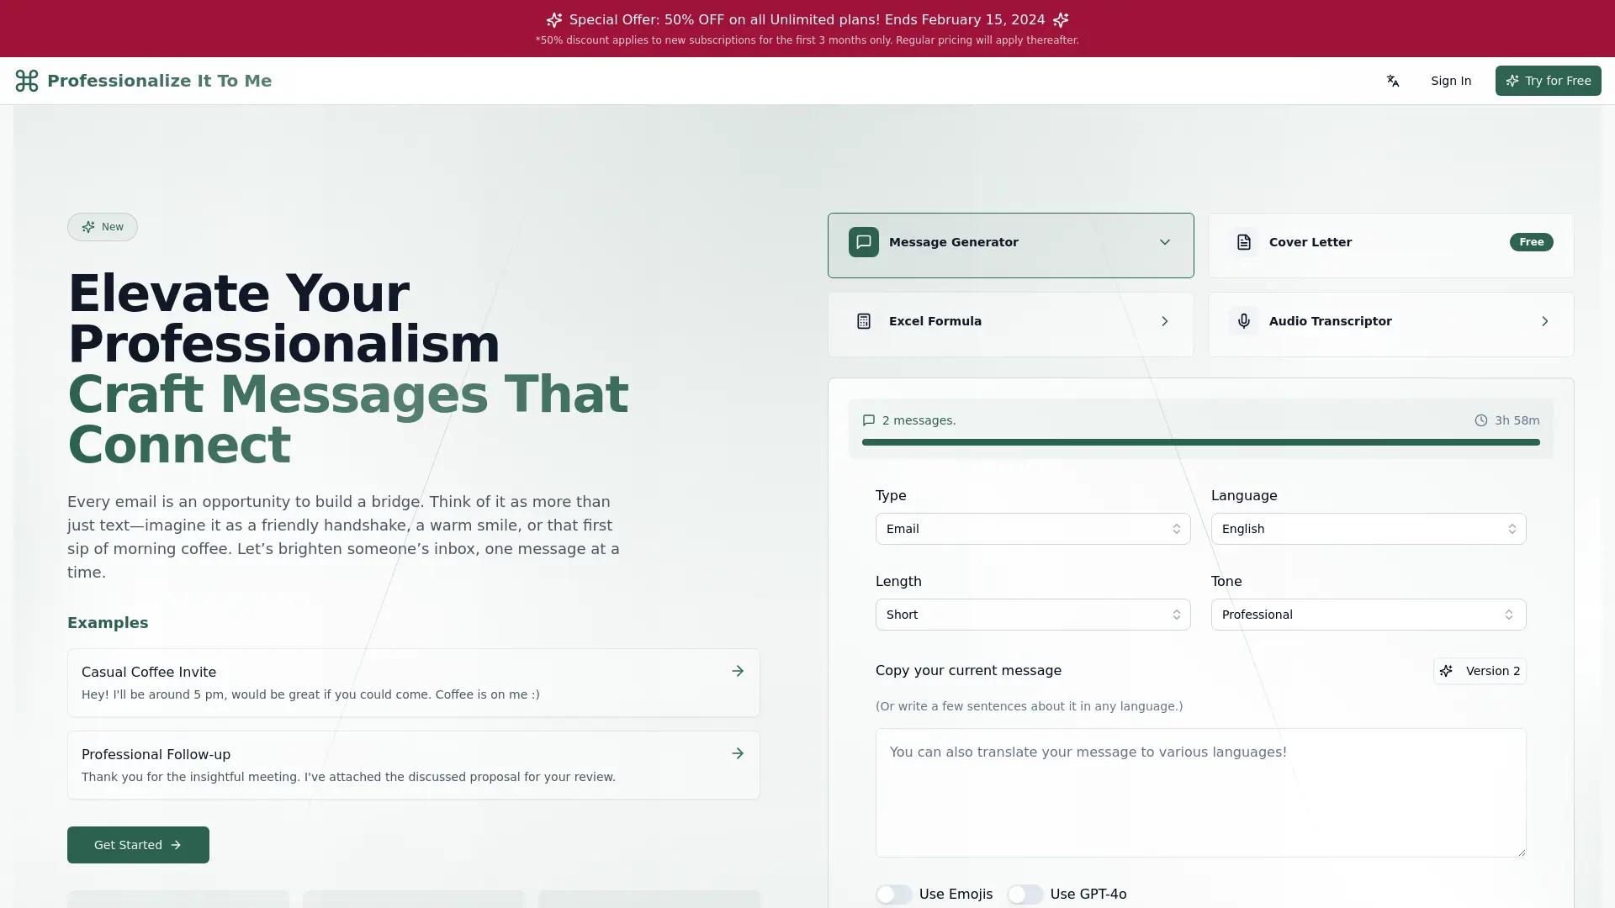This screenshot has height=908, width=1615.
Task: Click the clock icon next to 3h 58m
Action: tap(1481, 420)
